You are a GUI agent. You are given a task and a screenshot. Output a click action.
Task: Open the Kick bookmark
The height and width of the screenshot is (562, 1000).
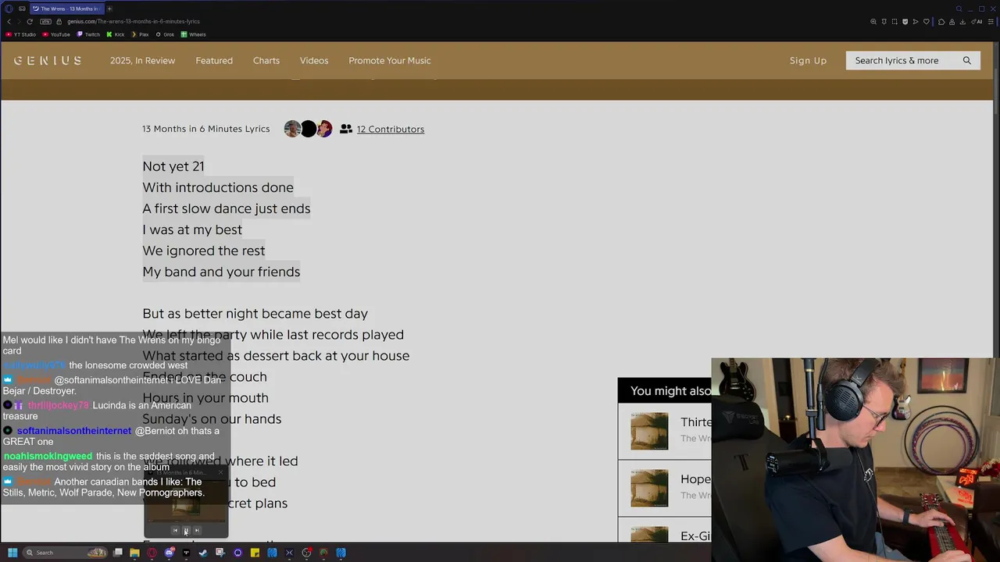[116, 34]
